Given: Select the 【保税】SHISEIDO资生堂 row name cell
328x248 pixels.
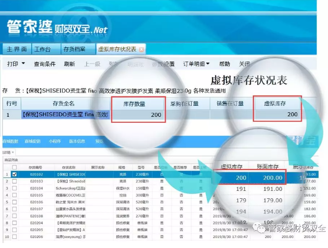Looking at the screenshot, I should tap(66, 114).
